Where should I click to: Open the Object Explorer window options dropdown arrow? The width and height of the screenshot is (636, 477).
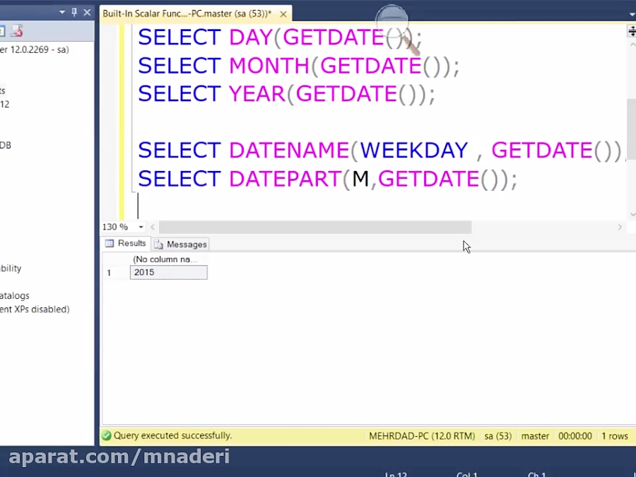[x=62, y=12]
